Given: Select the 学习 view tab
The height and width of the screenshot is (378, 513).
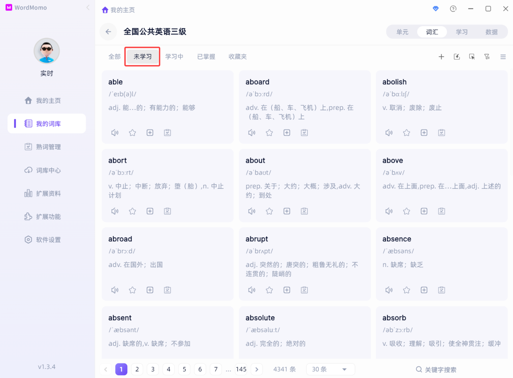Looking at the screenshot, I should point(462,32).
